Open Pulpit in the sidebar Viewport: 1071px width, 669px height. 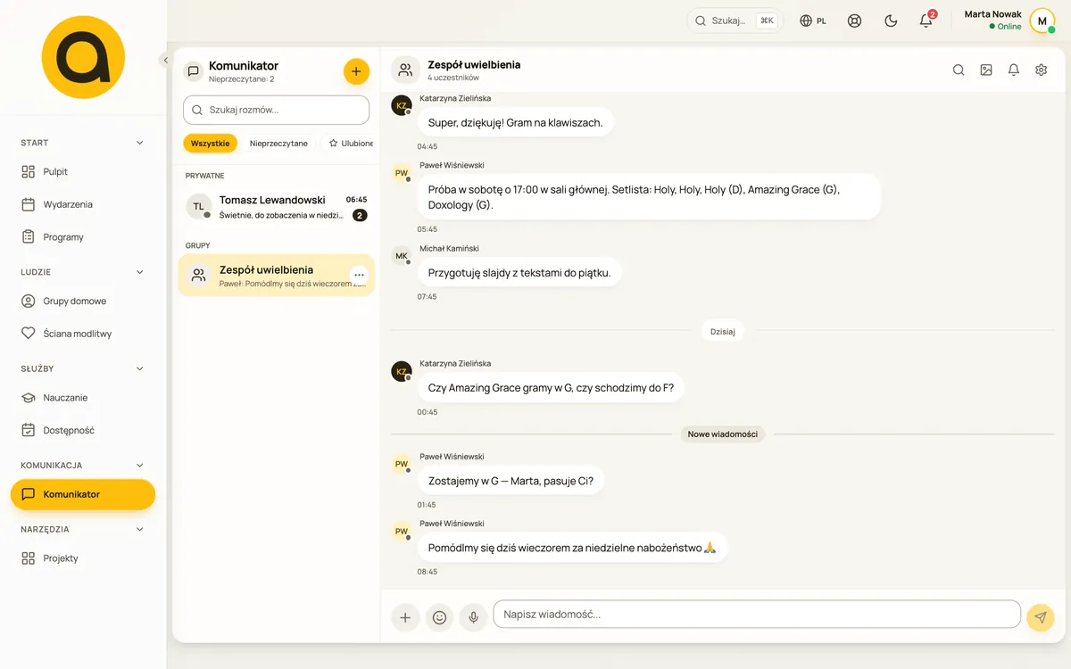pyautogui.click(x=83, y=171)
